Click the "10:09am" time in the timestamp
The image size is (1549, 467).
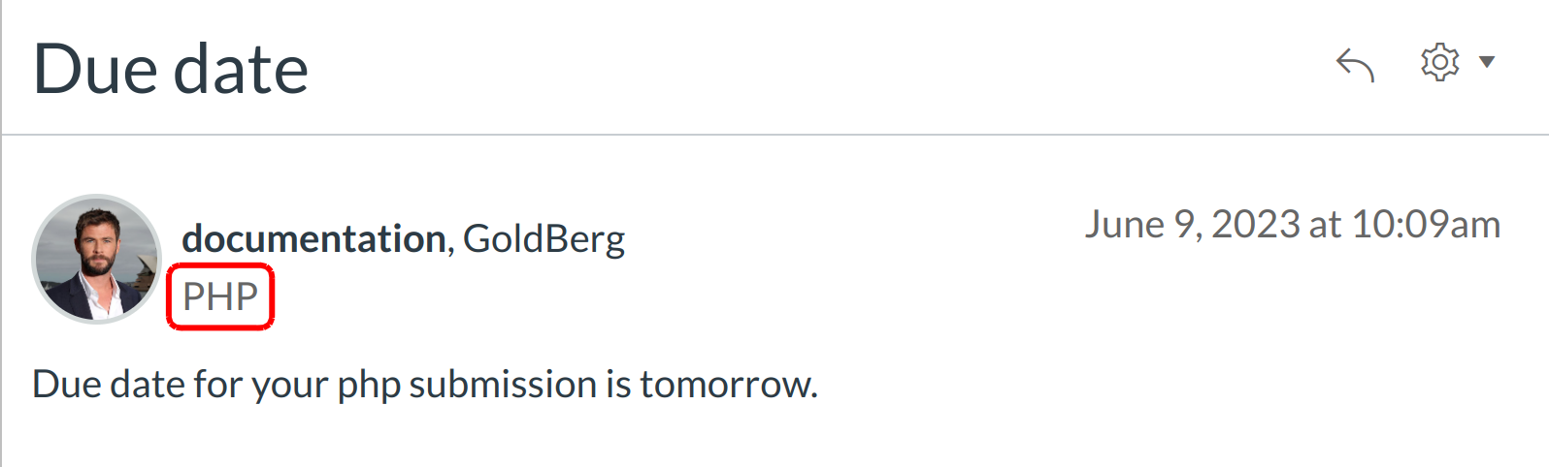click(1426, 225)
